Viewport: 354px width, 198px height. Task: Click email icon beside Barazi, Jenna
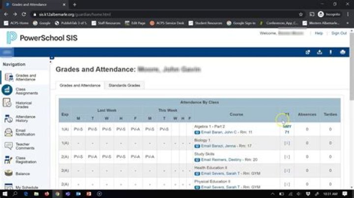[197, 146]
